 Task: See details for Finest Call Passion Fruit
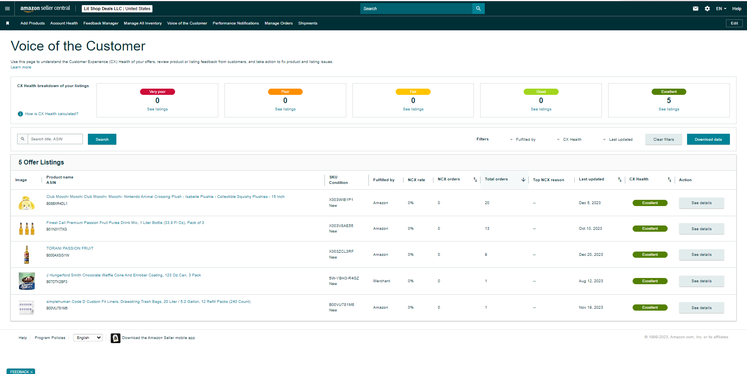(x=701, y=229)
